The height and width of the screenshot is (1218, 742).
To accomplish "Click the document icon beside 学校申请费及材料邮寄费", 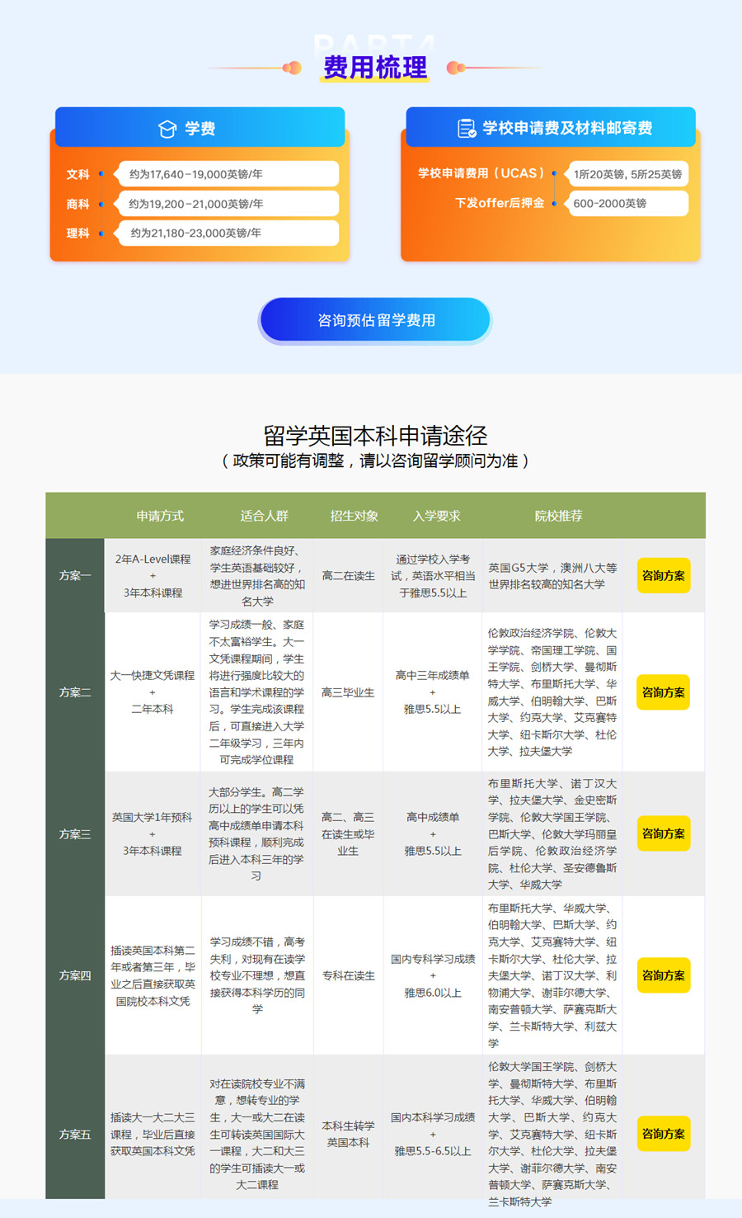I will [x=467, y=128].
